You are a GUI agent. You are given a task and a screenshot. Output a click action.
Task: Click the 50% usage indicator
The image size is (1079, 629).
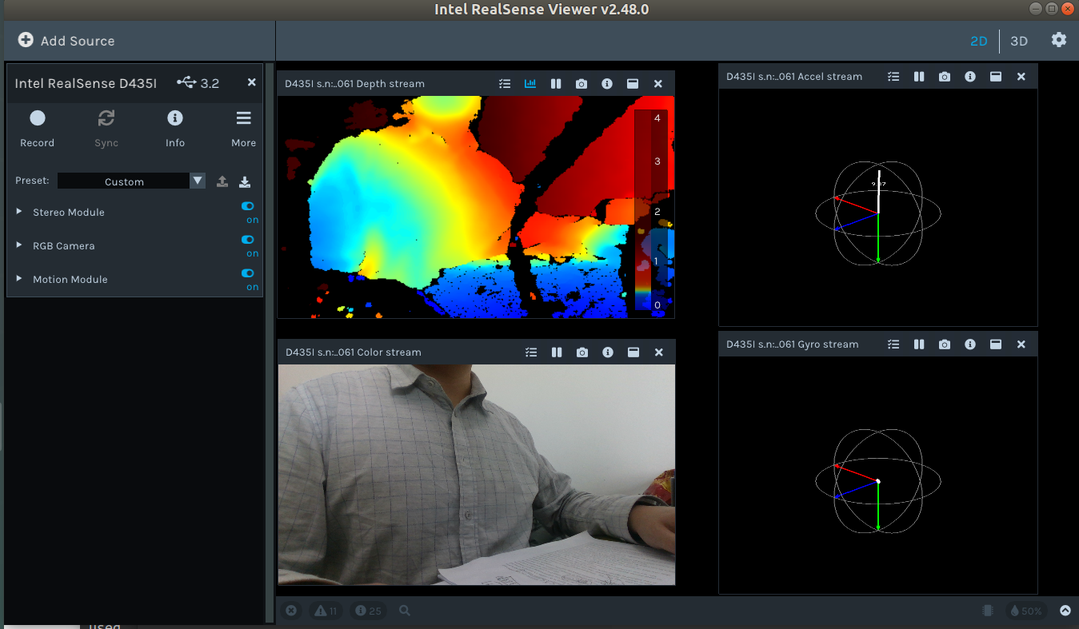pos(1025,611)
